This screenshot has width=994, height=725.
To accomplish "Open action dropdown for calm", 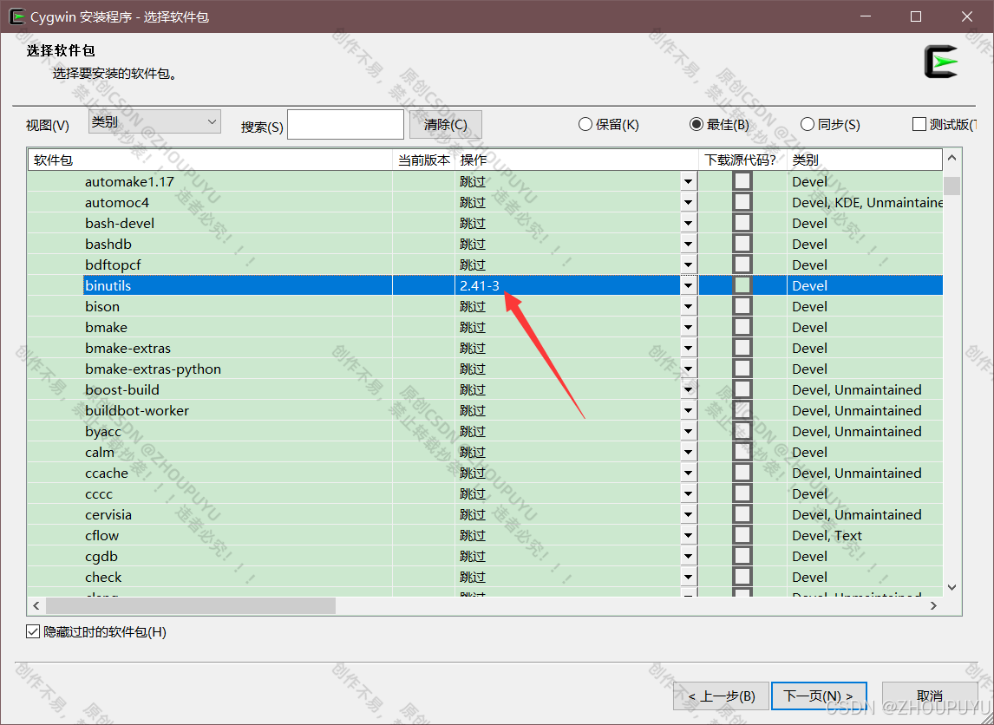I will point(689,453).
